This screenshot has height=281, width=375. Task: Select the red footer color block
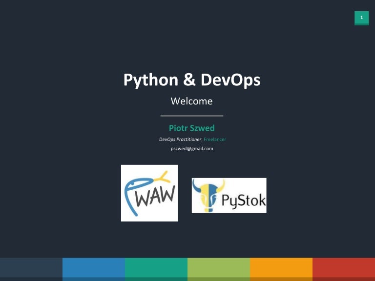point(344,269)
